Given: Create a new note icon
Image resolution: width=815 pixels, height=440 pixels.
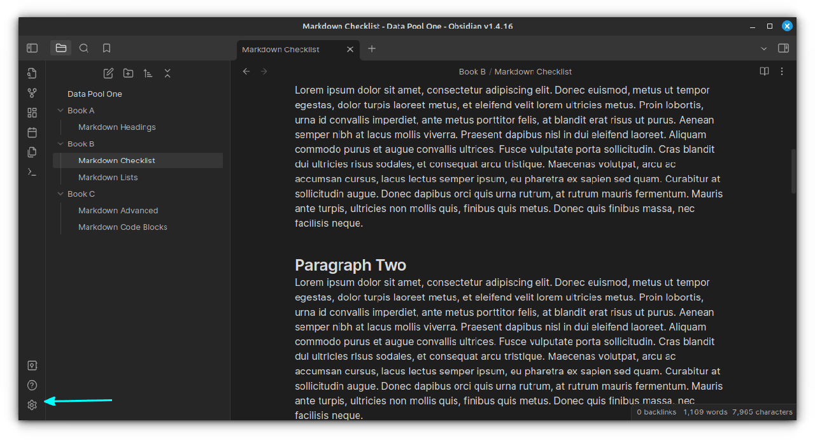Looking at the screenshot, I should pyautogui.click(x=108, y=73).
